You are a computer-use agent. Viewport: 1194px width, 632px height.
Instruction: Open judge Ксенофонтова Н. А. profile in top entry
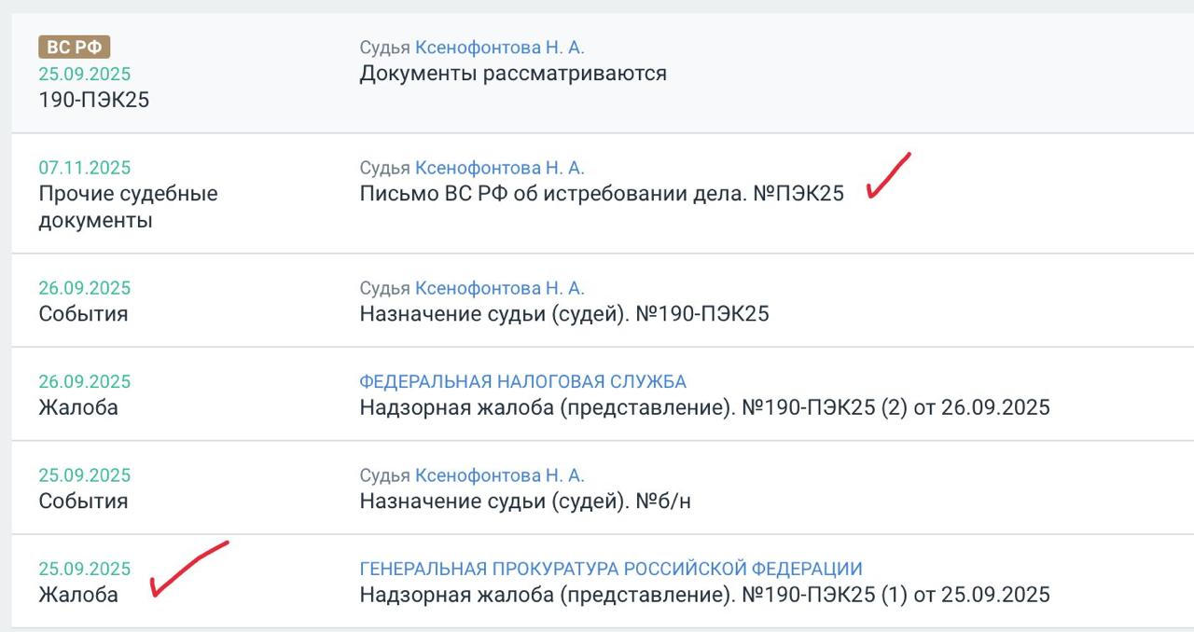point(501,45)
